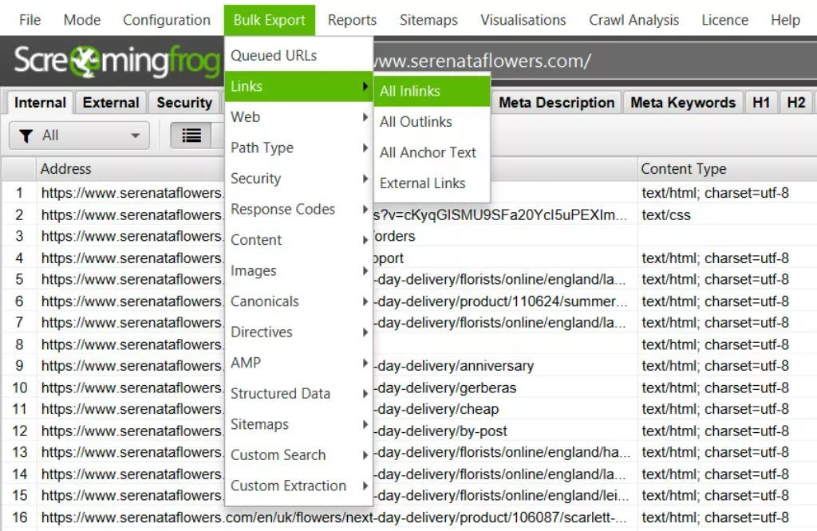Open the Configuration menu
817x531 pixels.
coord(167,20)
